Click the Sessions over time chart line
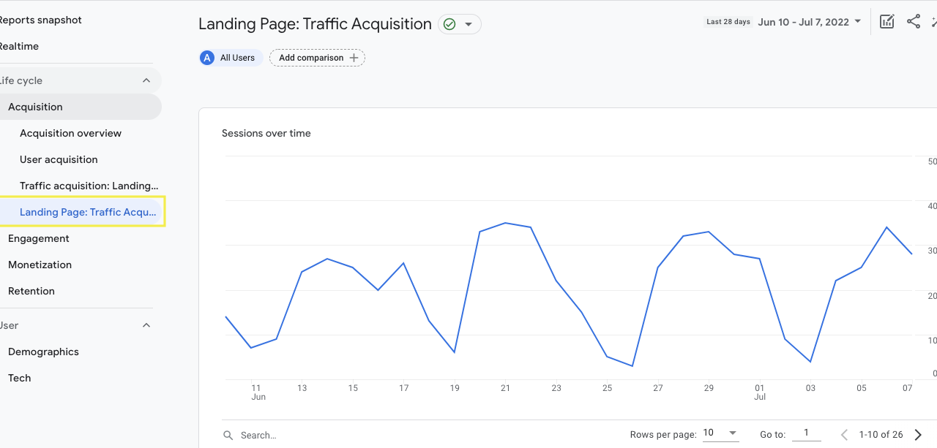The width and height of the screenshot is (937, 448). click(x=568, y=294)
